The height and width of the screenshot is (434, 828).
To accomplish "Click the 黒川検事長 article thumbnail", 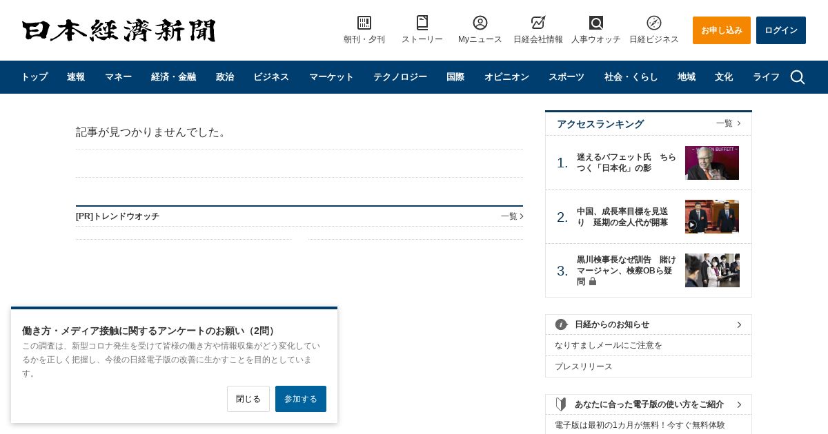I will 712,270.
